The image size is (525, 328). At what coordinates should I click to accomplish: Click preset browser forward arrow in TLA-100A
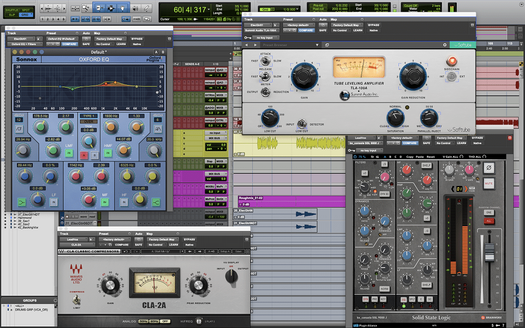(255, 45)
